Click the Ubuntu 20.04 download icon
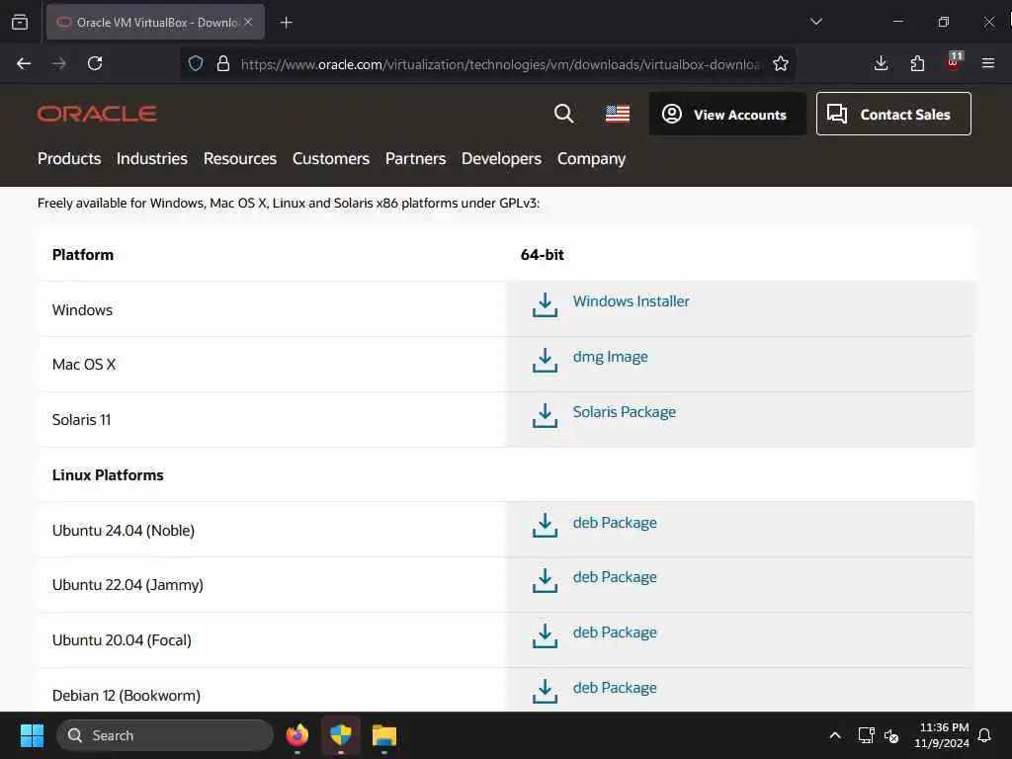The width and height of the screenshot is (1012, 759). [x=545, y=635]
